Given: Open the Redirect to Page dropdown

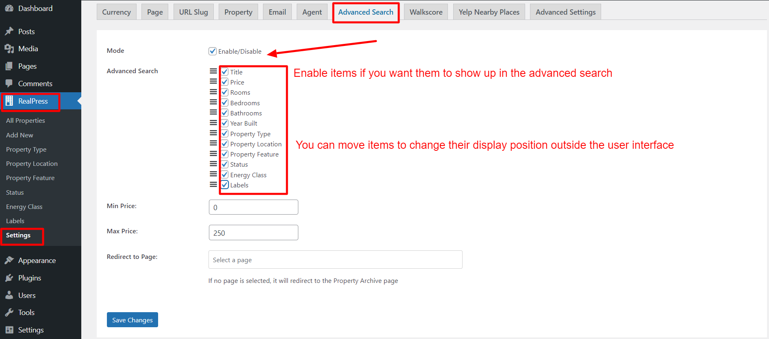Looking at the screenshot, I should 335,260.
